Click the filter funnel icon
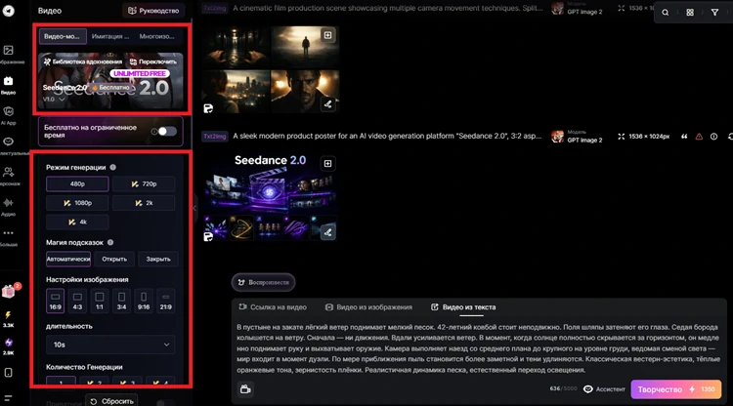 (714, 13)
